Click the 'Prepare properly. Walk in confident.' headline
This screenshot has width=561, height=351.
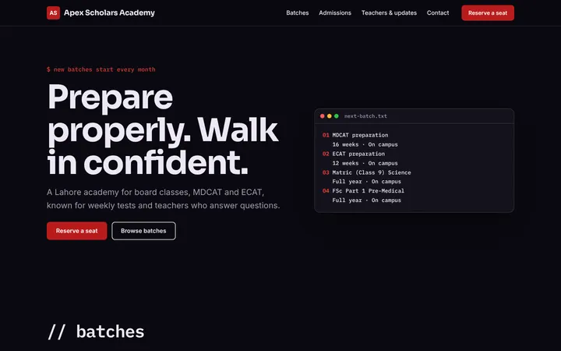click(x=163, y=129)
